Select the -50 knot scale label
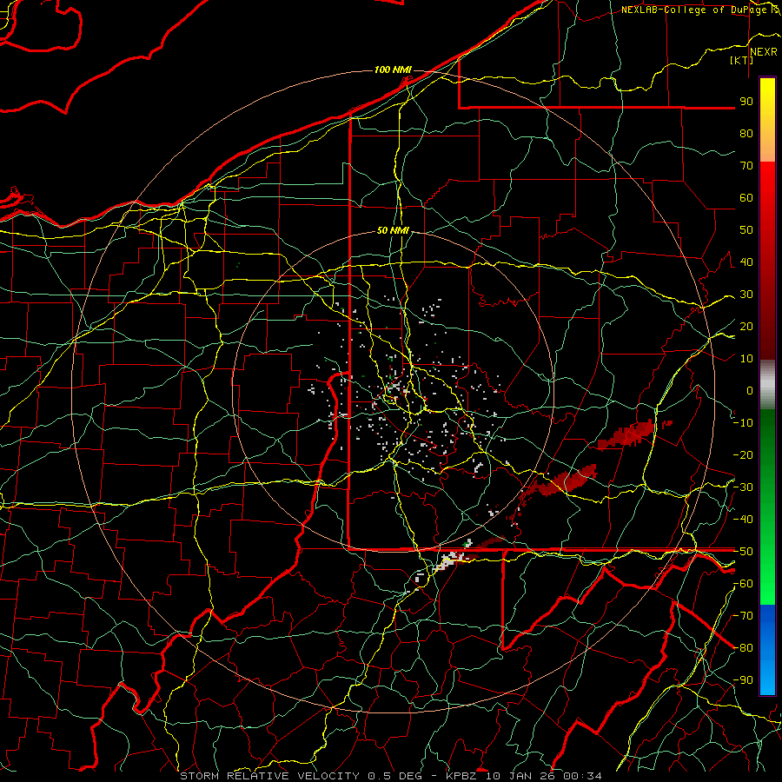 pos(743,552)
